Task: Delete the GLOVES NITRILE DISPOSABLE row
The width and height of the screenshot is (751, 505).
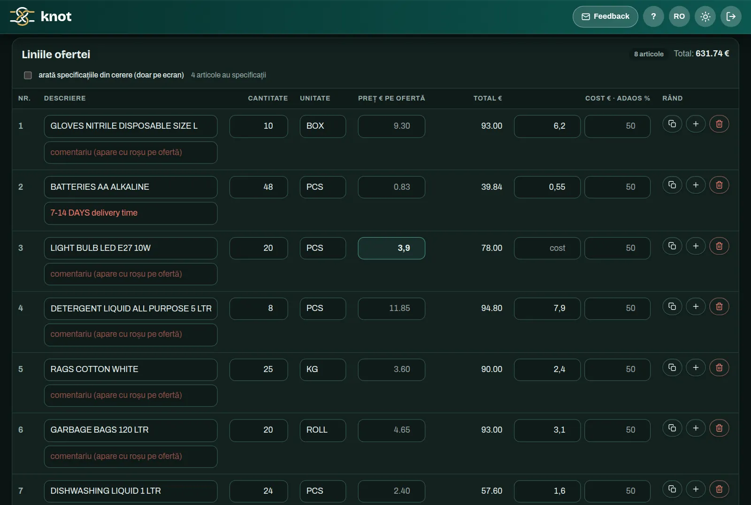Action: (719, 124)
